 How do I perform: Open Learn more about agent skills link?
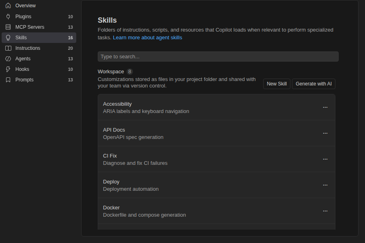tap(147, 38)
